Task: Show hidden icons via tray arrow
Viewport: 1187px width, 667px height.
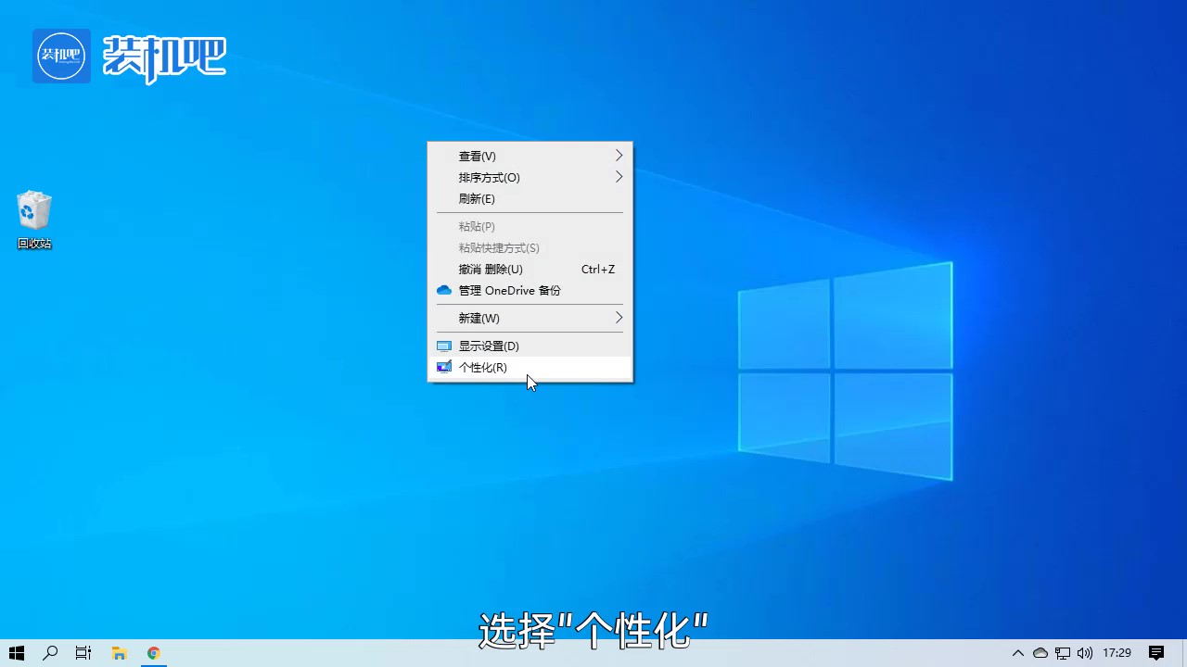Action: click(x=1018, y=653)
